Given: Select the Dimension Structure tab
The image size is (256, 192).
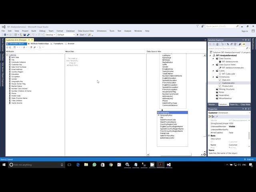Looking at the screenshot, I should 16,44.
